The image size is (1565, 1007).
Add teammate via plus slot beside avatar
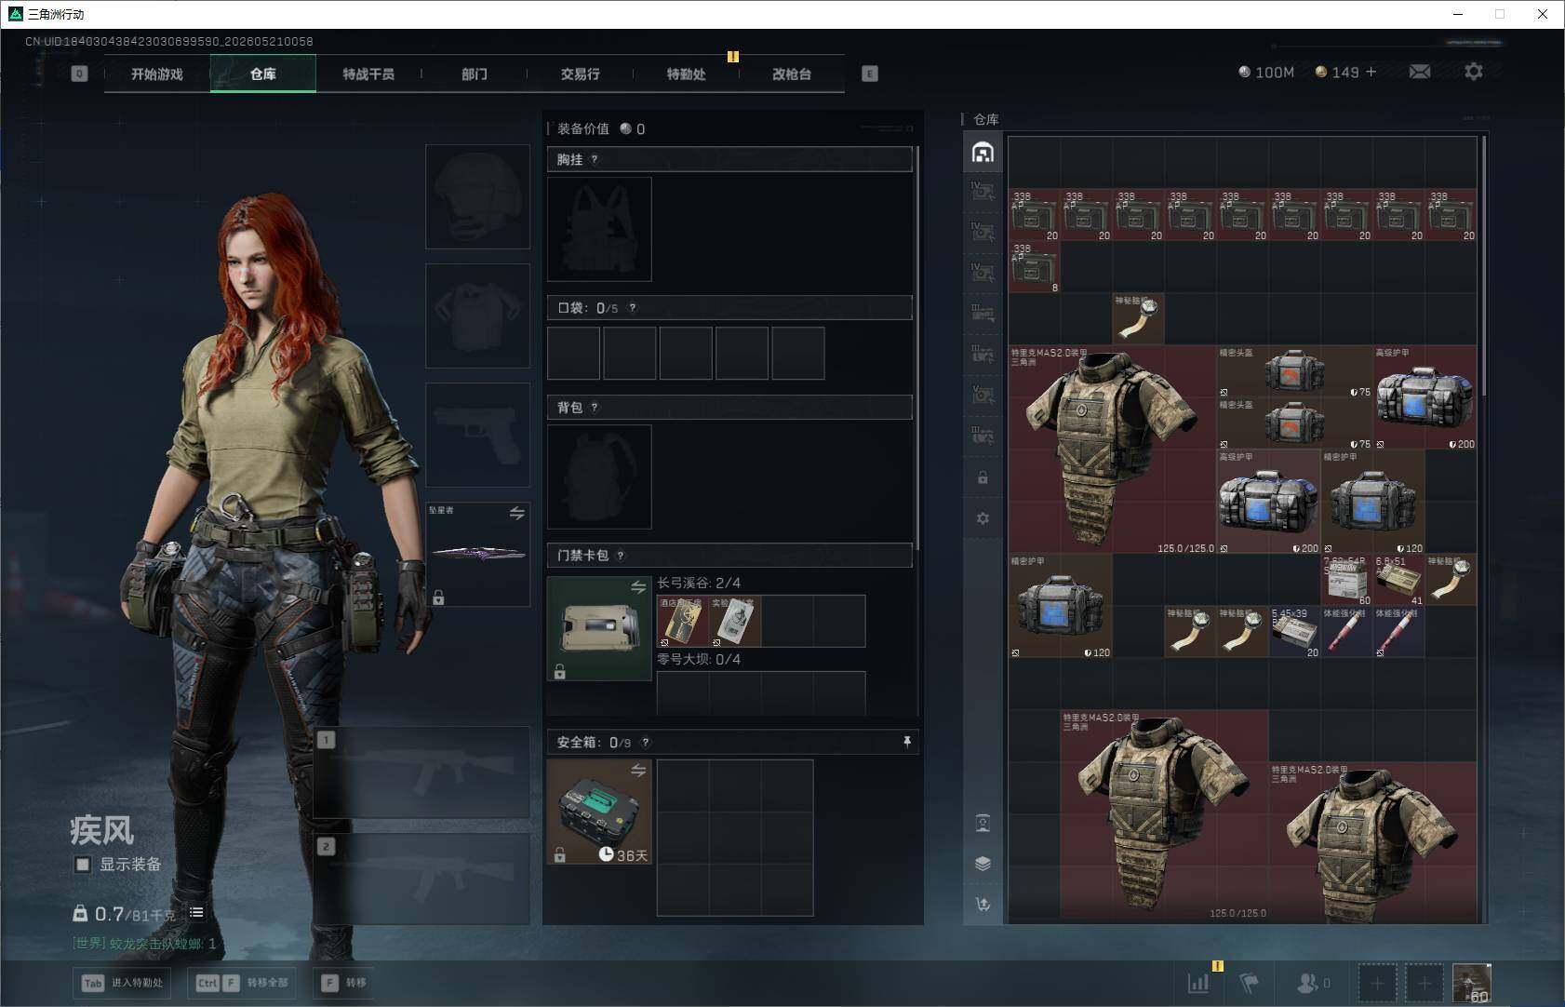click(1424, 983)
